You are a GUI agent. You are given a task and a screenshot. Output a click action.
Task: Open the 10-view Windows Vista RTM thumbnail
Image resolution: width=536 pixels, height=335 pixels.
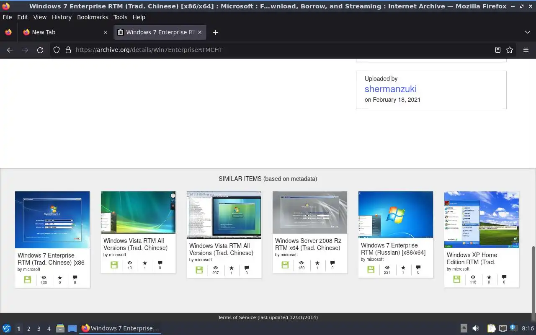[x=138, y=212]
